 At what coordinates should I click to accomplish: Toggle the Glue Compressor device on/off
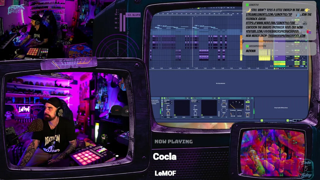pyautogui.click(x=219, y=98)
